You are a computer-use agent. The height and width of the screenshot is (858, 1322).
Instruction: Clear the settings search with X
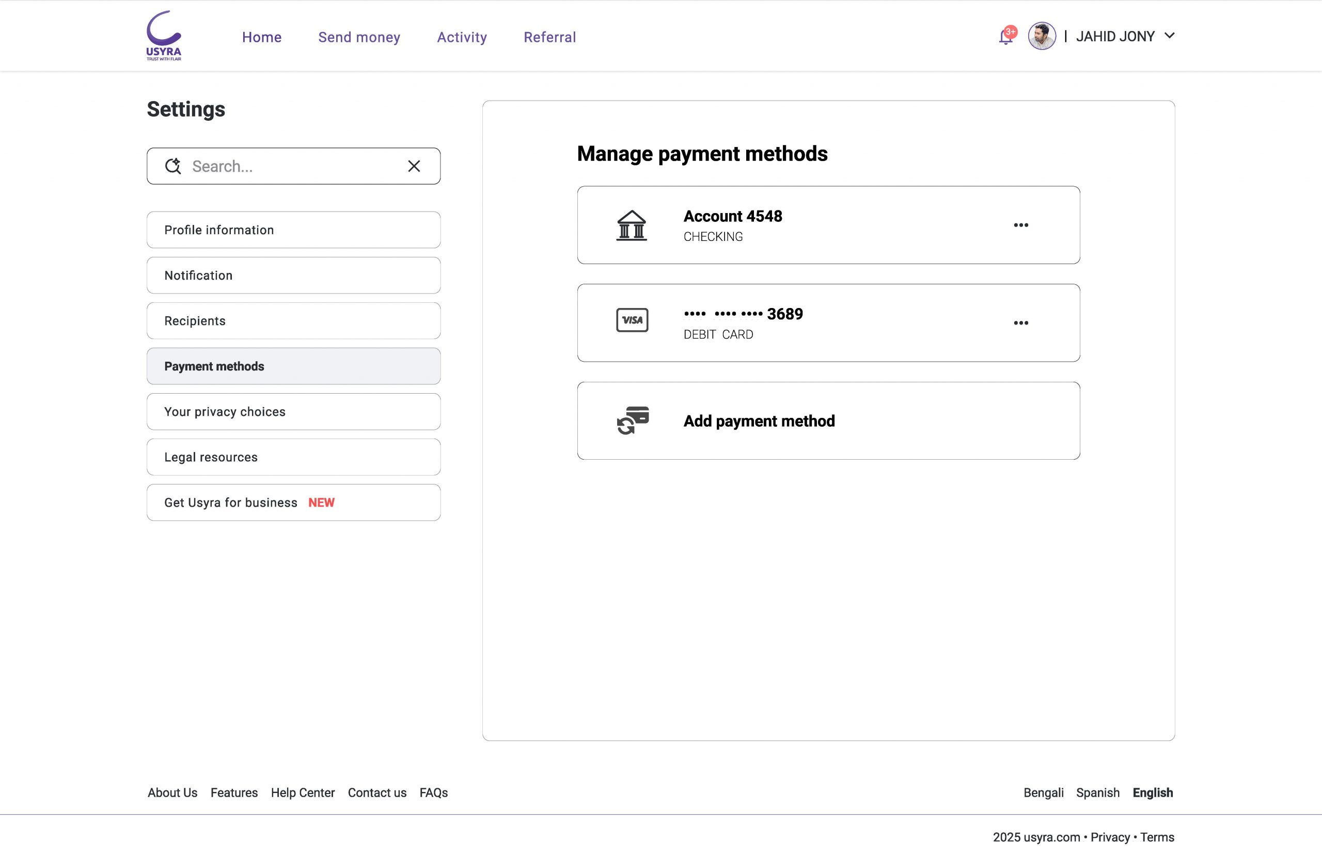(x=414, y=166)
